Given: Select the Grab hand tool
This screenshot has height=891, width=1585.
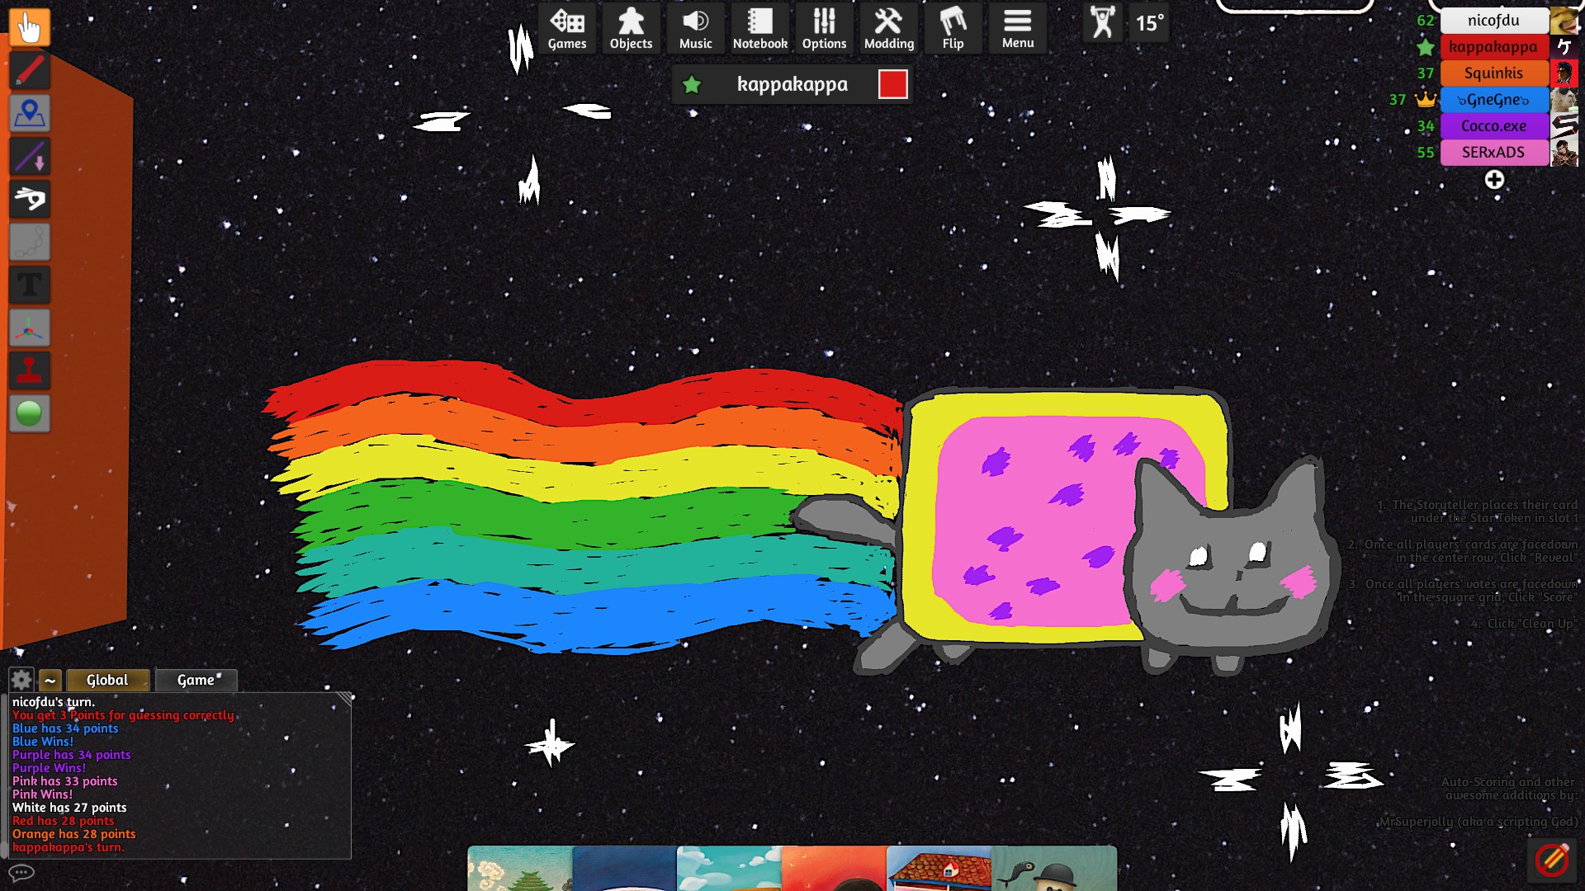Looking at the screenshot, I should point(29,27).
